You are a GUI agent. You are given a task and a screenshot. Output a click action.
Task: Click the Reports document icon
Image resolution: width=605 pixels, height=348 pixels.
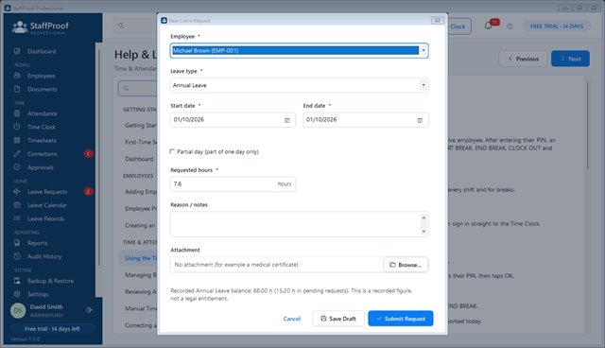(17, 243)
